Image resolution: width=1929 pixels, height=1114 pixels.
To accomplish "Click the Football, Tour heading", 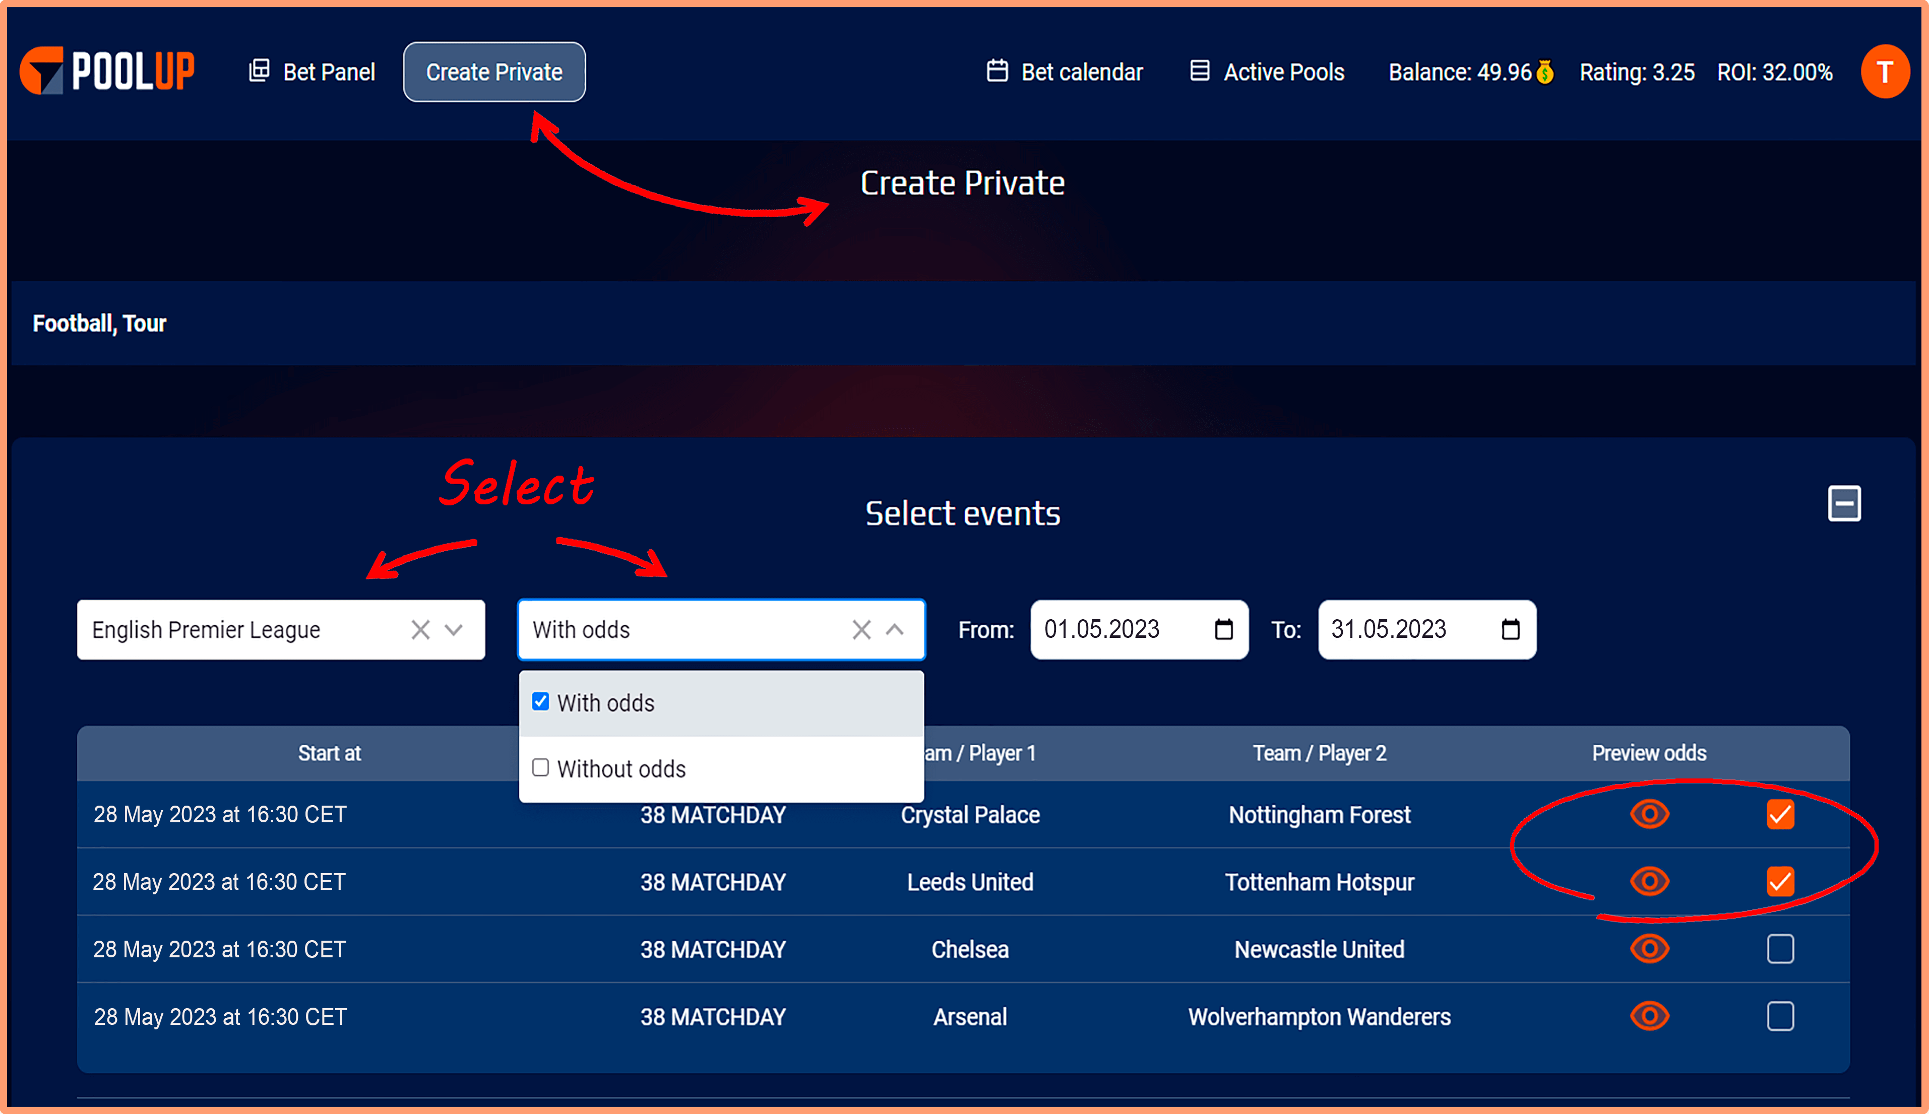I will point(99,323).
